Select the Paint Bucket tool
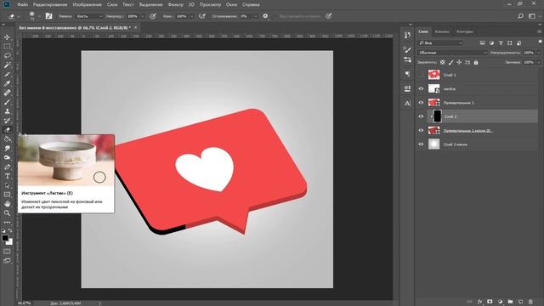Image resolution: width=544 pixels, height=306 pixels. coord(7,139)
